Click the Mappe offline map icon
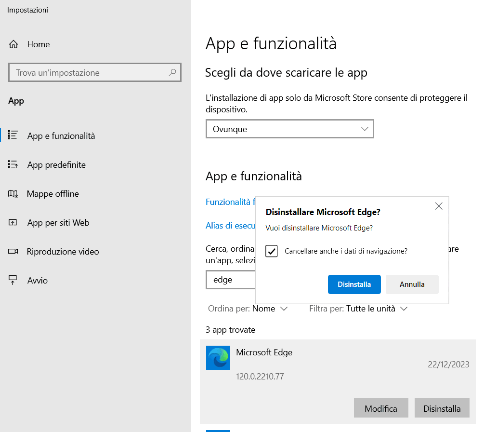Screen dimensions: 497x432 (13, 193)
